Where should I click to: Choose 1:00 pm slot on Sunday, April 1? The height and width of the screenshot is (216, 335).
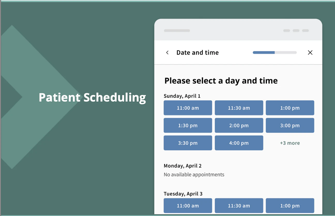(x=290, y=108)
